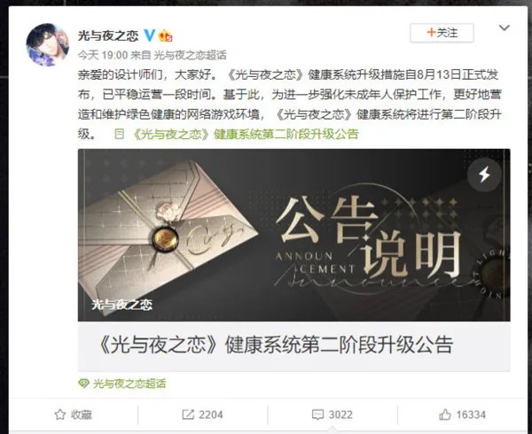The height and width of the screenshot is (434, 532).
Task: Open the 公告说明 banner image
Action: click(293, 235)
